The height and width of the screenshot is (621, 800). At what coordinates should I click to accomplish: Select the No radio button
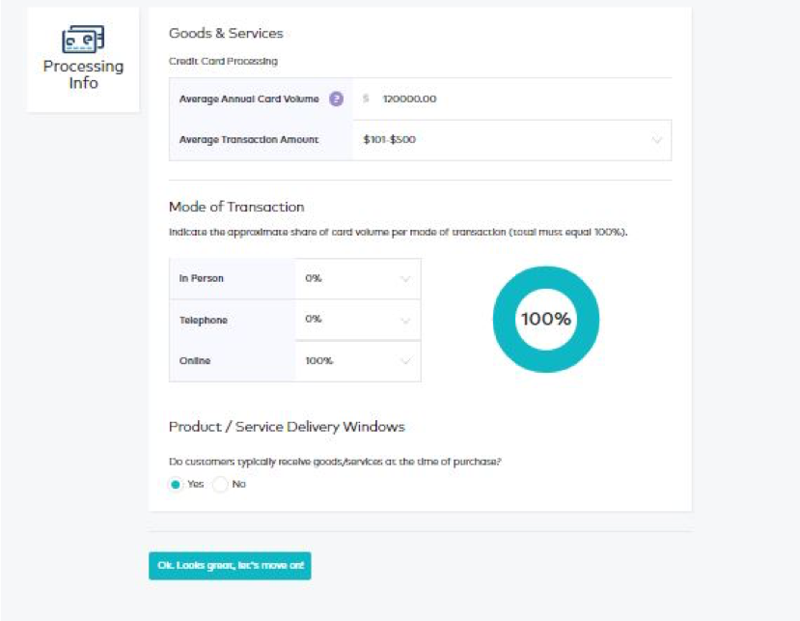pyautogui.click(x=220, y=484)
